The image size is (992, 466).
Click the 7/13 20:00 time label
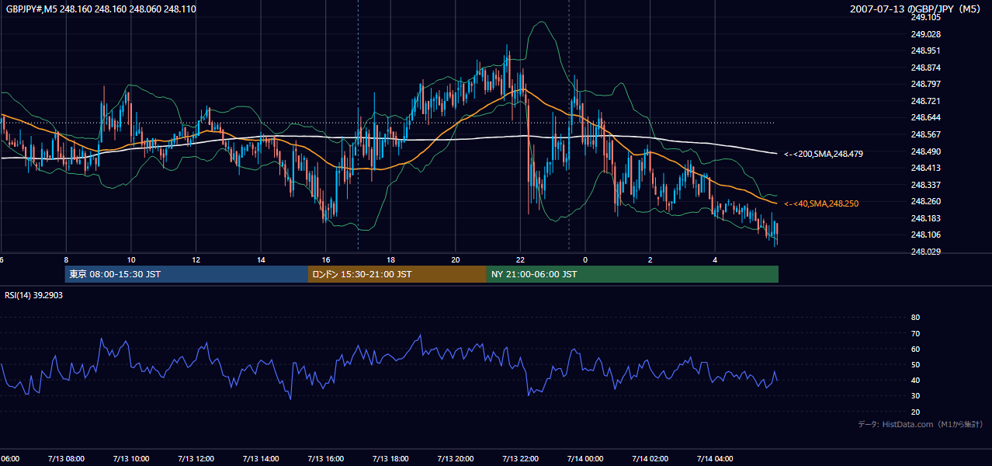[456, 459]
